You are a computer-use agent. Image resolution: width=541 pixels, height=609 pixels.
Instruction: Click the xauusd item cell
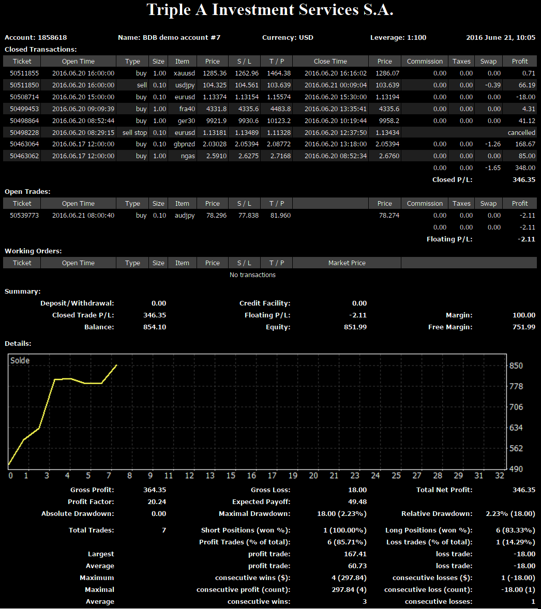tap(184, 73)
